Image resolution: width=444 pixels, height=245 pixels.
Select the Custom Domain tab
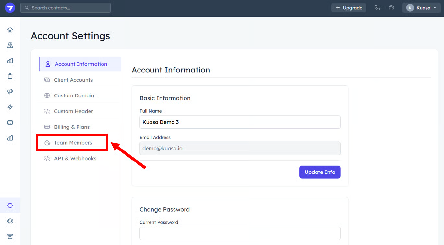pyautogui.click(x=74, y=95)
